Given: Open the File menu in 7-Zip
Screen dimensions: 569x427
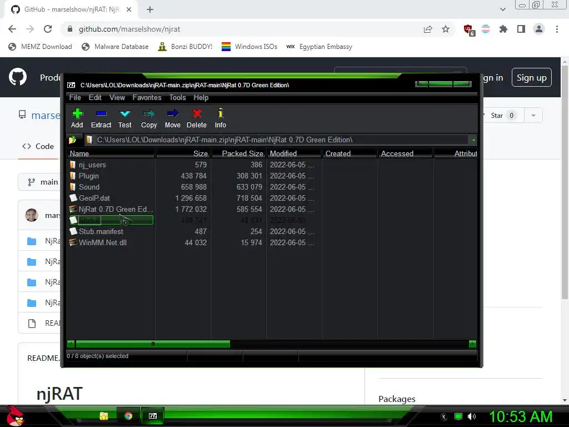Looking at the screenshot, I should click(75, 98).
